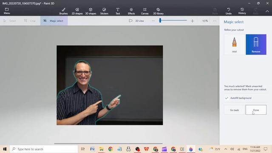Open the first Chrome taskbar icon
272x153 pixels.
click(x=110, y=149)
